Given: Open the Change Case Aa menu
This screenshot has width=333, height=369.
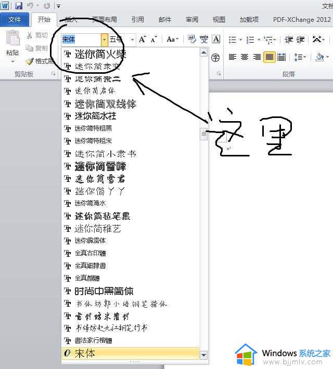Looking at the screenshot, I should 173,39.
